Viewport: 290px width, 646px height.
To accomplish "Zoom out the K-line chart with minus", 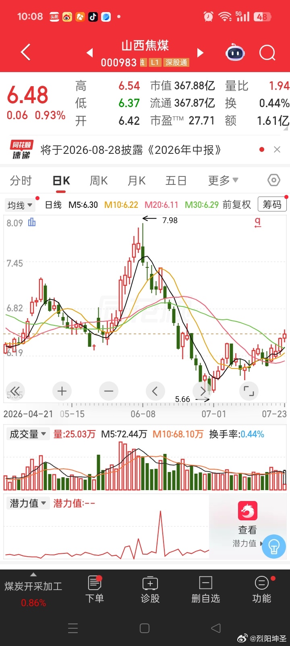I will pos(109,391).
